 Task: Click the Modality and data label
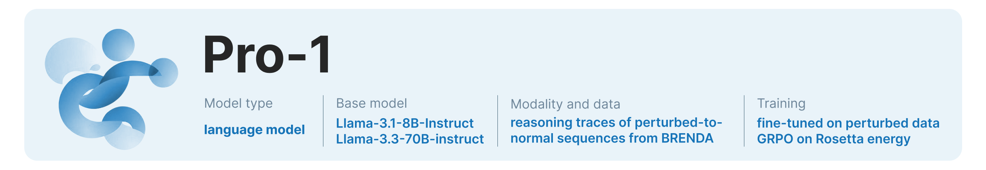coord(565,104)
